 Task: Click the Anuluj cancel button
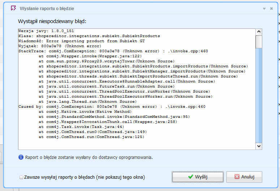(244, 177)
